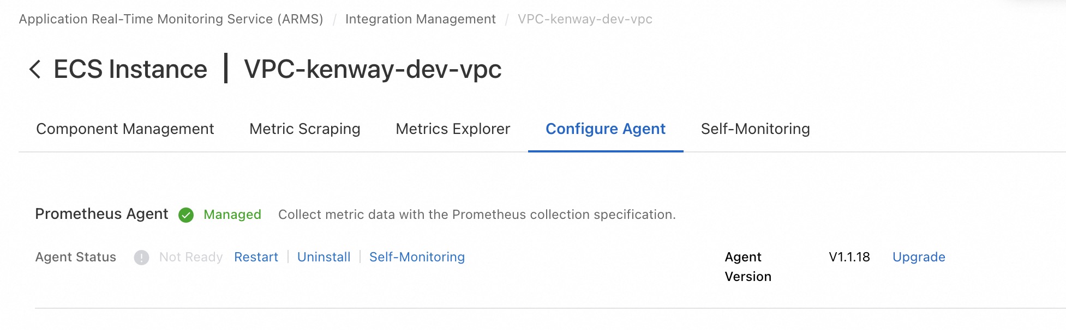Screen dimensions: 1066x330
Task: Click the VPC-kenway-dev-vpc breadcrumb item
Action: [x=585, y=19]
